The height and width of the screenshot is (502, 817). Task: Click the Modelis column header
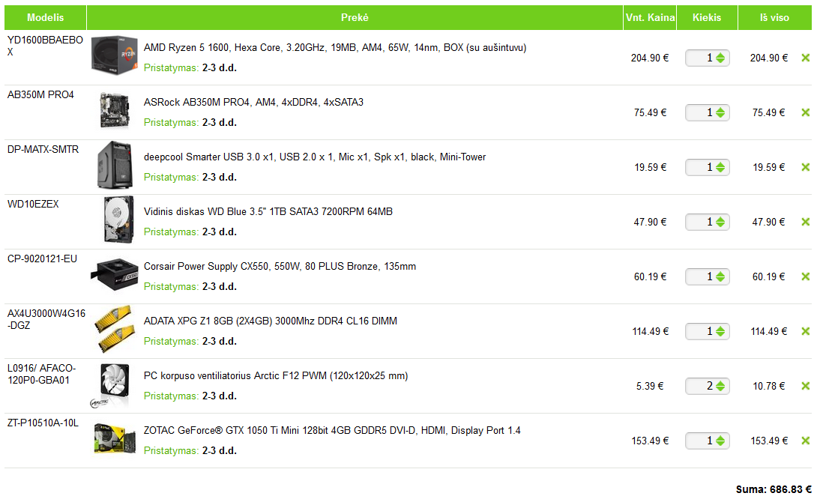pos(45,17)
